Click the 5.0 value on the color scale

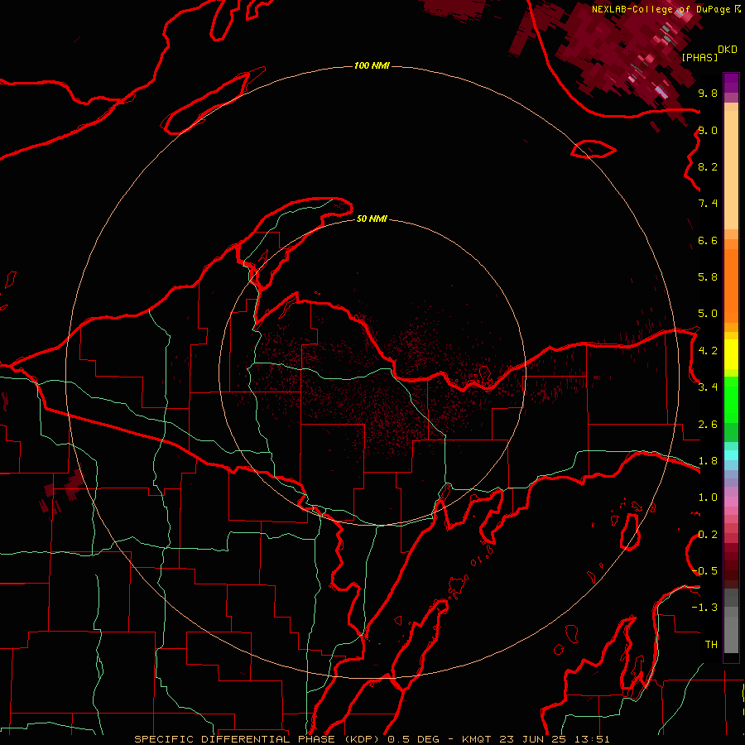[x=708, y=314]
